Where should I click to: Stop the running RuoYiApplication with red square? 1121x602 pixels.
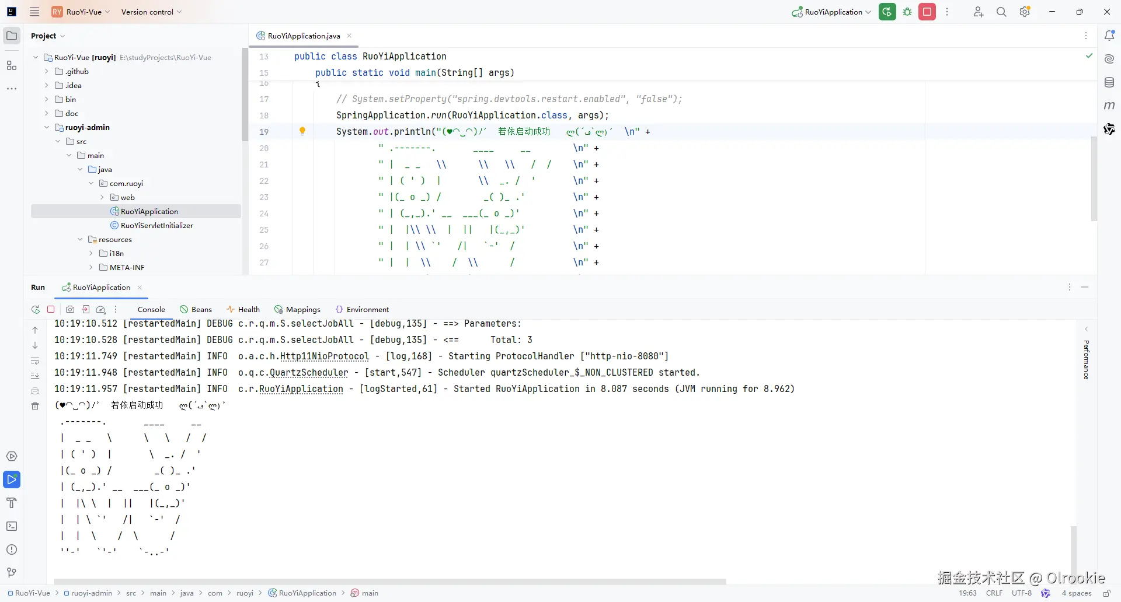927,12
